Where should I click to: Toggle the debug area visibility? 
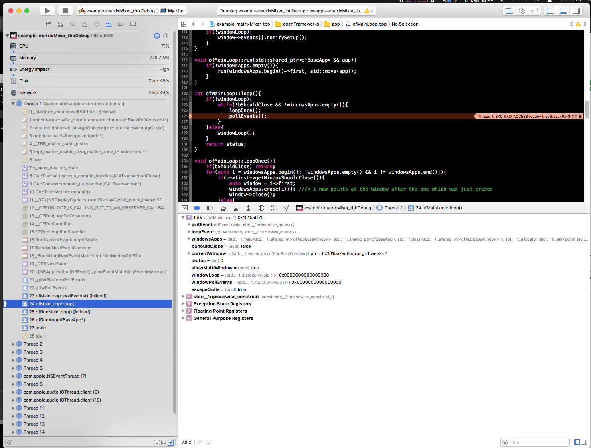pyautogui.click(x=563, y=10)
